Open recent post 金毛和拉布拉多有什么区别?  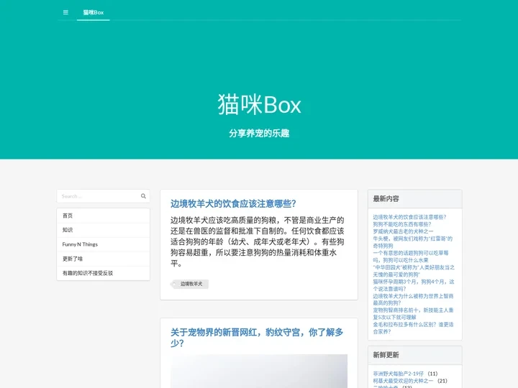[413, 328]
